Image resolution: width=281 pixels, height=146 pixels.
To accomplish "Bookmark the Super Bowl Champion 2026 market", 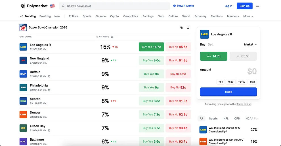I will pyautogui.click(x=188, y=27).
